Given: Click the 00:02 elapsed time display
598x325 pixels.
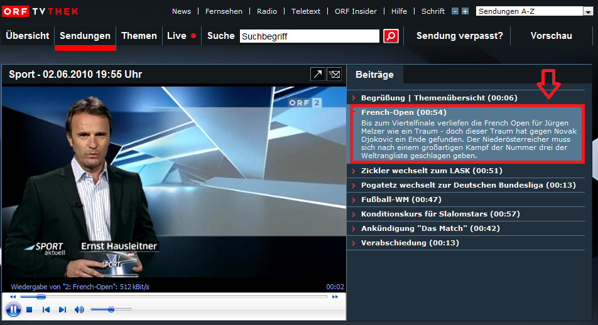Looking at the screenshot, I should click(x=335, y=287).
